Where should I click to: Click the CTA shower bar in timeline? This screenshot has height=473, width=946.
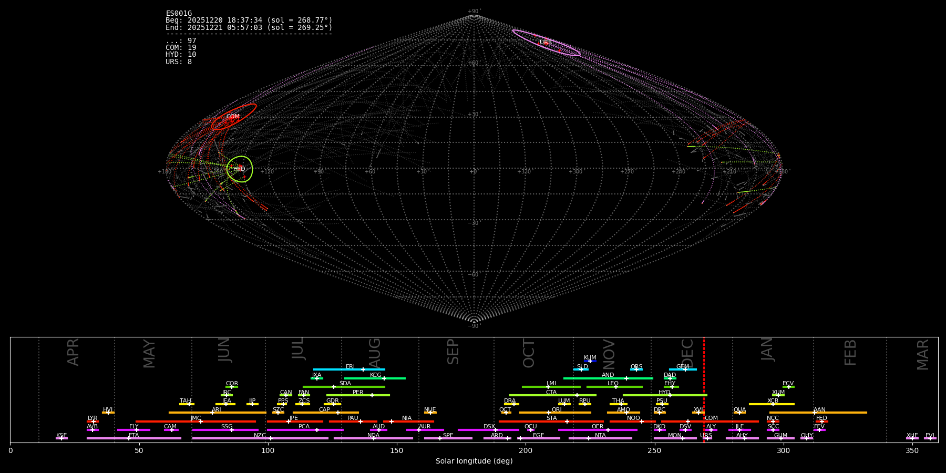click(553, 395)
